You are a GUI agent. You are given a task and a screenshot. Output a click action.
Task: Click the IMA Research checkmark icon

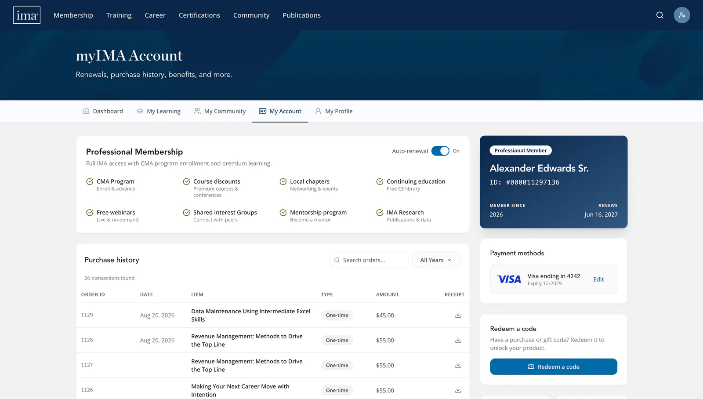tap(380, 213)
